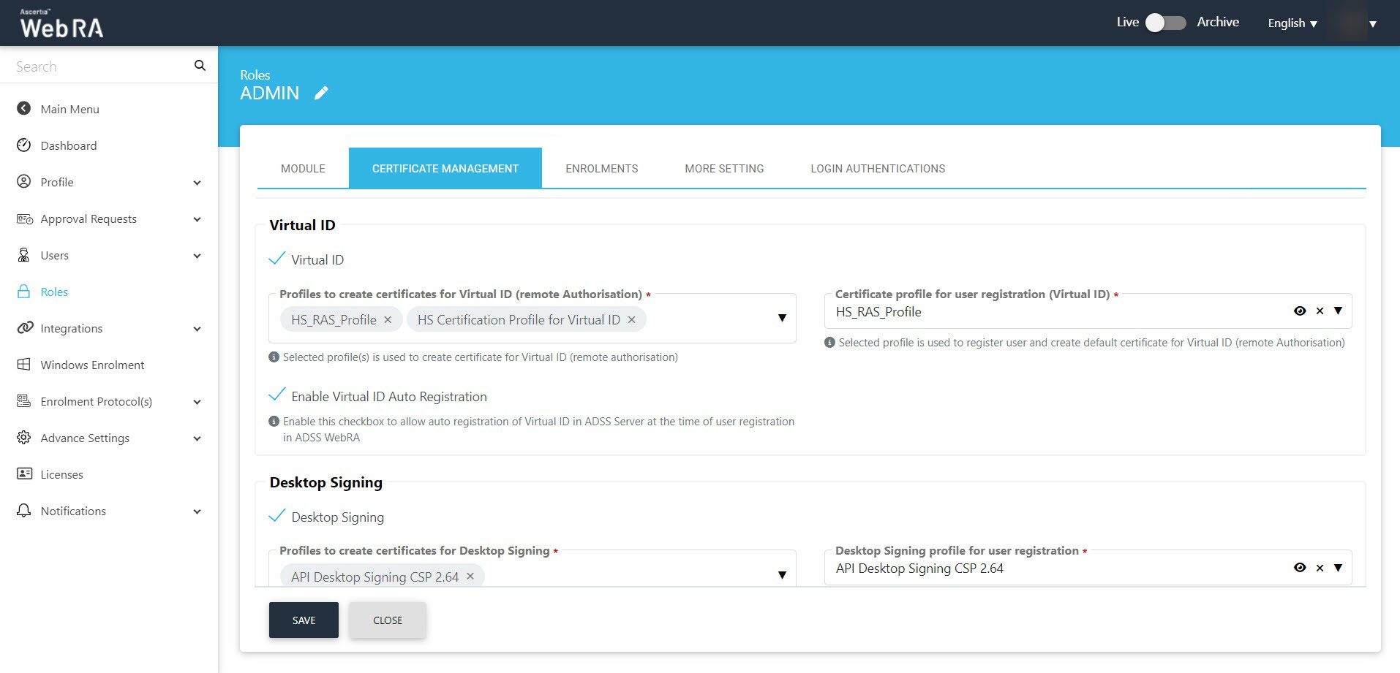Open Dashboard from the sidebar

[x=68, y=145]
